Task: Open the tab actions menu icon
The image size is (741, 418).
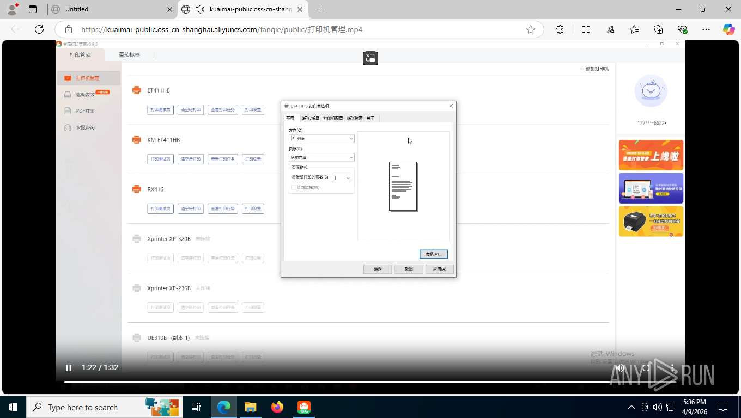Action: [x=33, y=9]
